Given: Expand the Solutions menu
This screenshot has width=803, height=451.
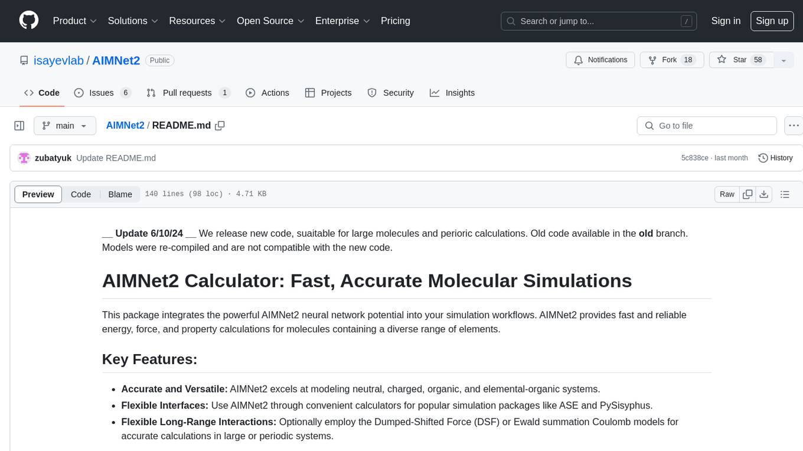Looking at the screenshot, I should [x=133, y=21].
